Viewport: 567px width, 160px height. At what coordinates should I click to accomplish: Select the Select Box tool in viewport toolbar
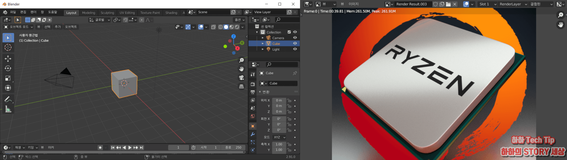pos(8,38)
